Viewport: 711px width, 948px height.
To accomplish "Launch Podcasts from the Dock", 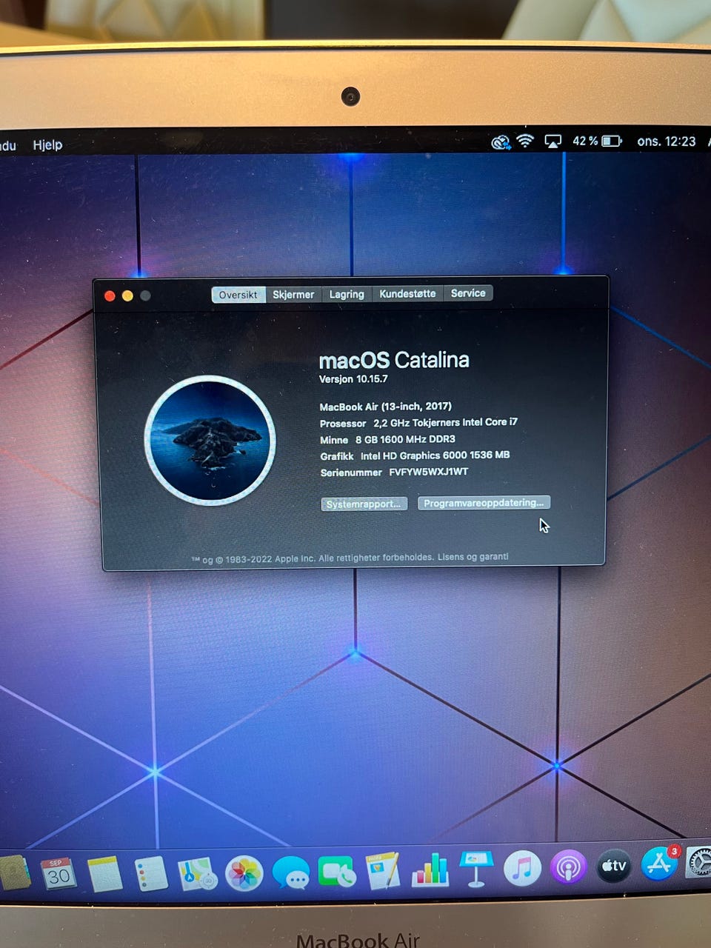I will 568,867.
